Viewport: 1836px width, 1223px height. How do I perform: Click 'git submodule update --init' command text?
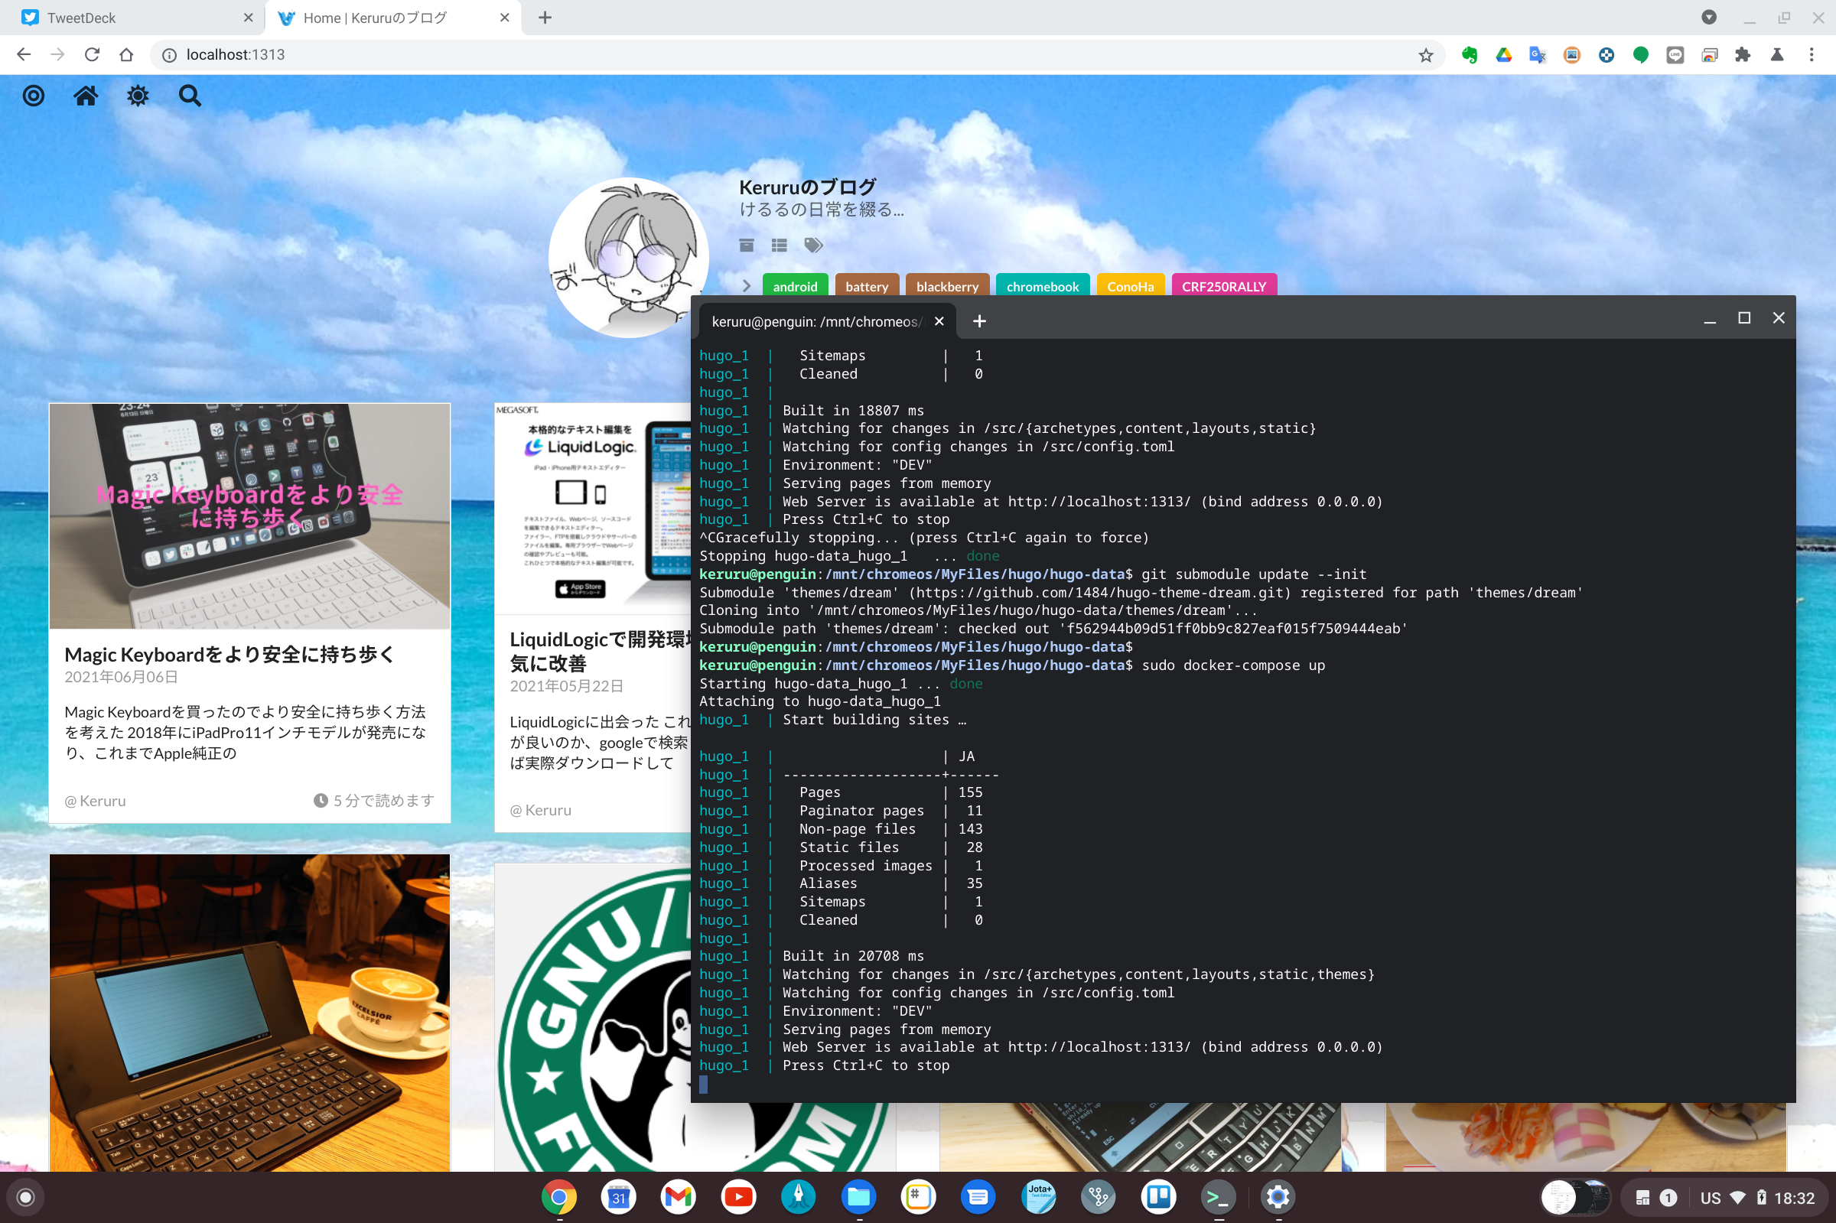(1253, 574)
